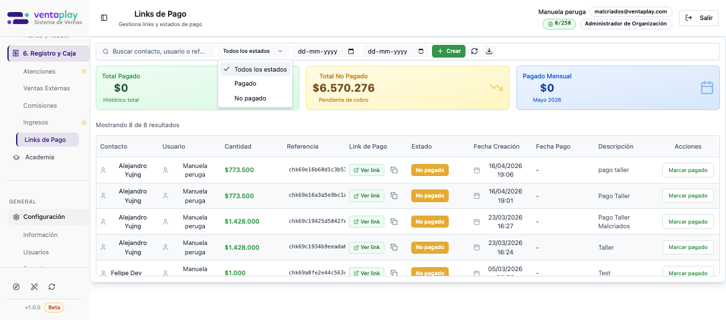Click star icon beside Ingresos
Screen dimensions: 726x320
point(84,123)
